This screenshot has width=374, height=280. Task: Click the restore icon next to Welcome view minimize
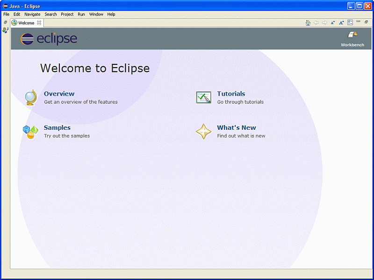367,22
